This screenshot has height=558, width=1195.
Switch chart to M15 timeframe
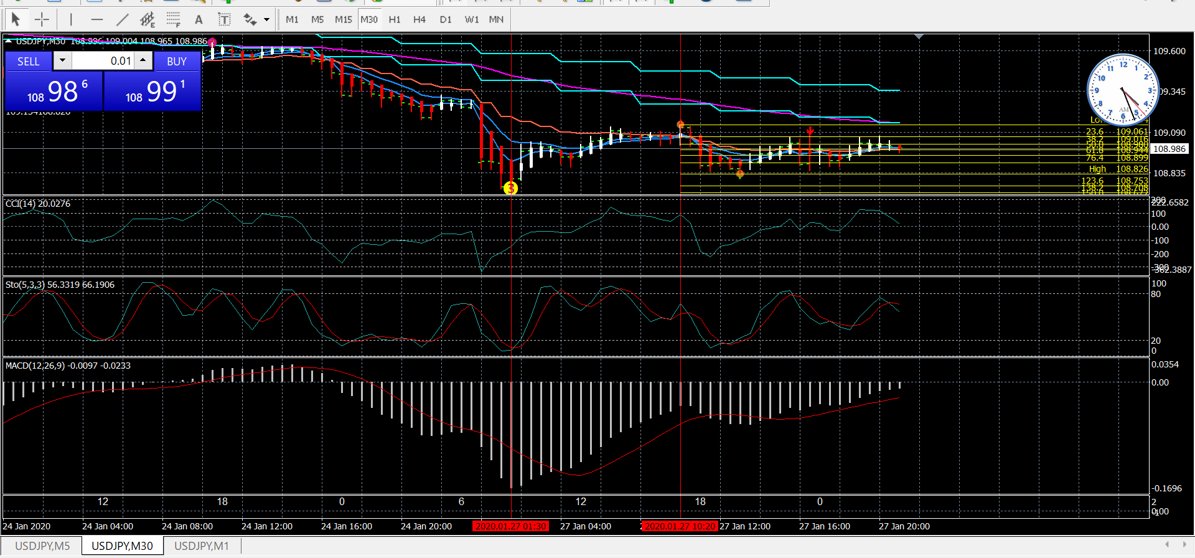[x=343, y=19]
